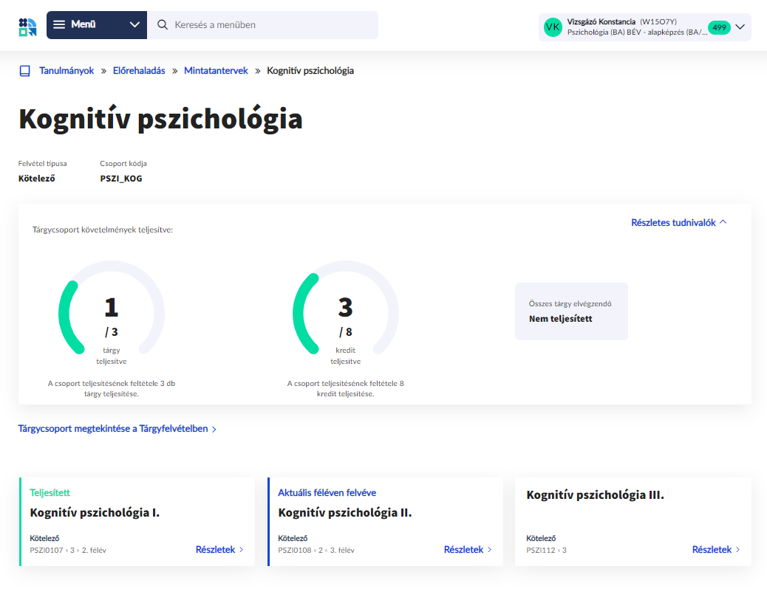Click the Vizsgázó Konstancia user name
The image size is (767, 600).
click(x=601, y=22)
